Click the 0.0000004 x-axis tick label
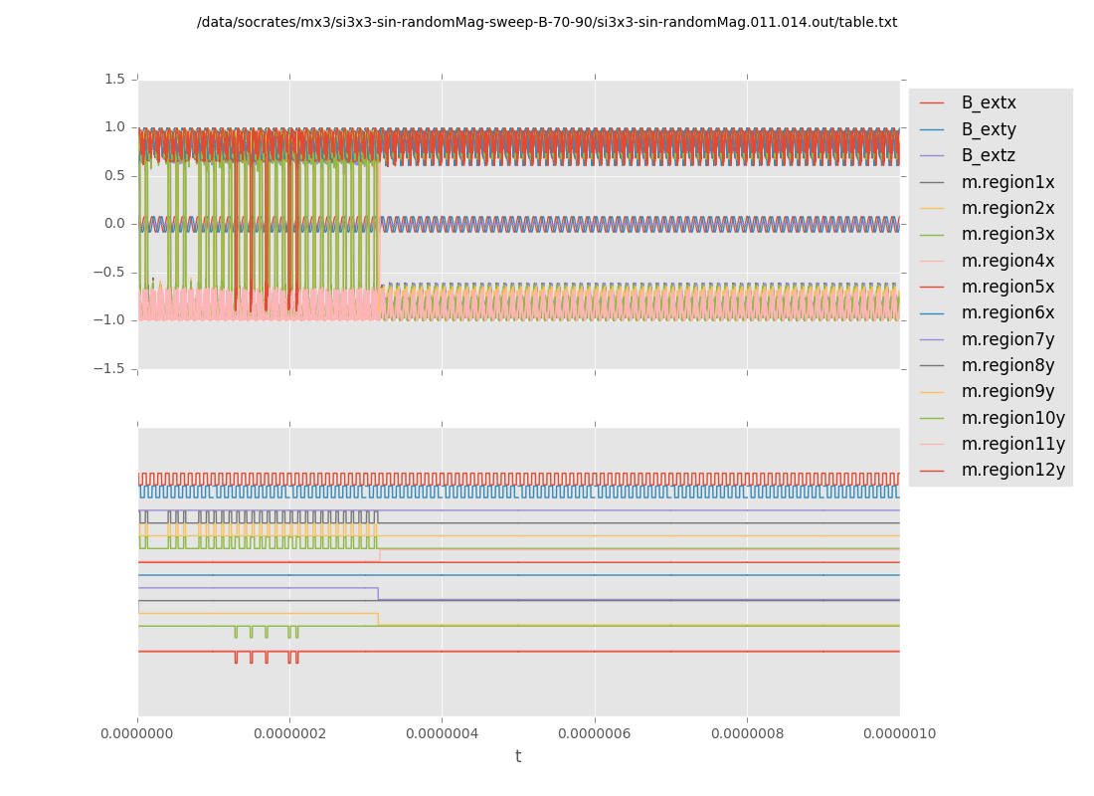This screenshot has height=796, width=1094. click(443, 733)
